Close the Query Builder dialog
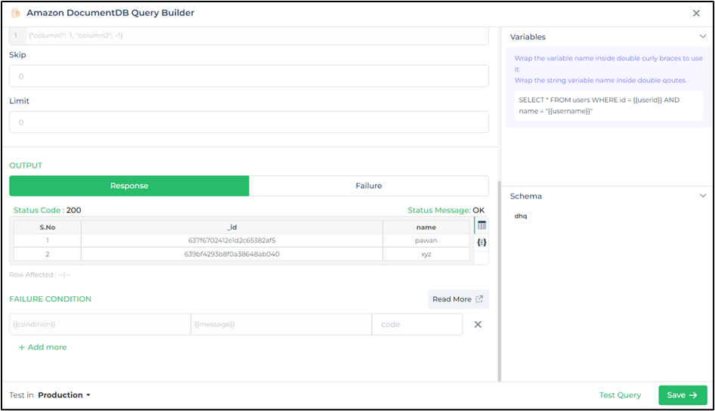This screenshot has width=715, height=411. [x=696, y=13]
